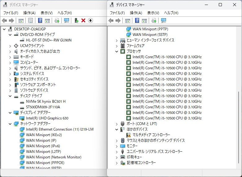Select ST500DM009-2F110A disk drive
242x177 pixels.
[x=43, y=107]
